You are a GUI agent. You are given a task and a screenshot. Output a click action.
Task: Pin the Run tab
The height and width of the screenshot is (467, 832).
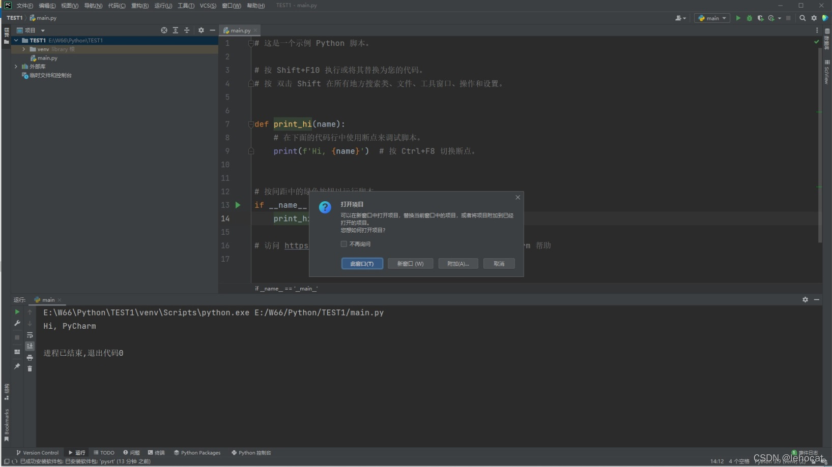coord(17,366)
